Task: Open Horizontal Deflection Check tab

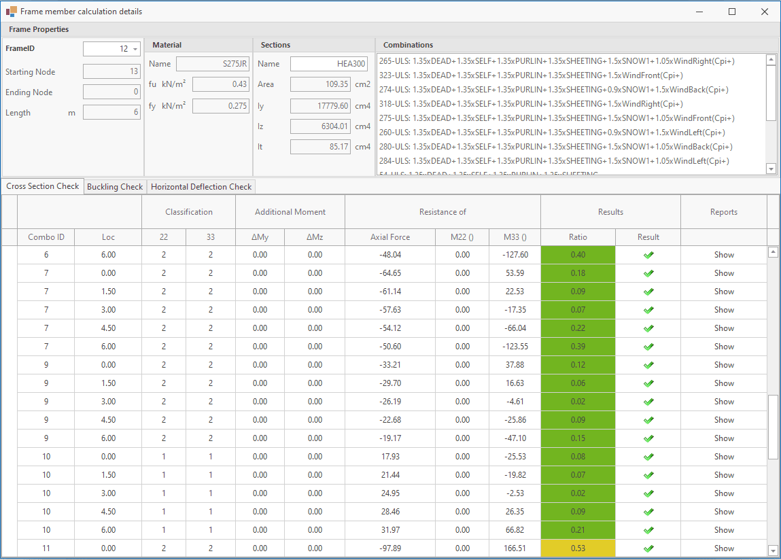Action: click(201, 187)
